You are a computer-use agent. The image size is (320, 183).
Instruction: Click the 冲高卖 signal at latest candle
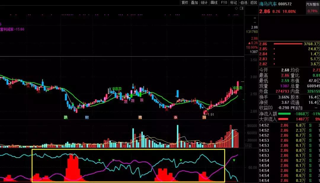238,88
